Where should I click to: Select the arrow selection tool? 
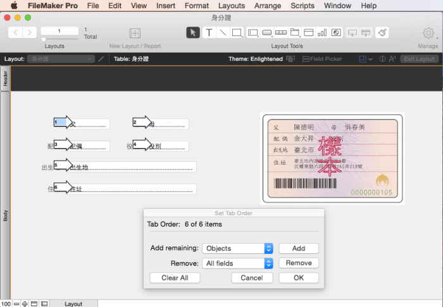click(193, 32)
